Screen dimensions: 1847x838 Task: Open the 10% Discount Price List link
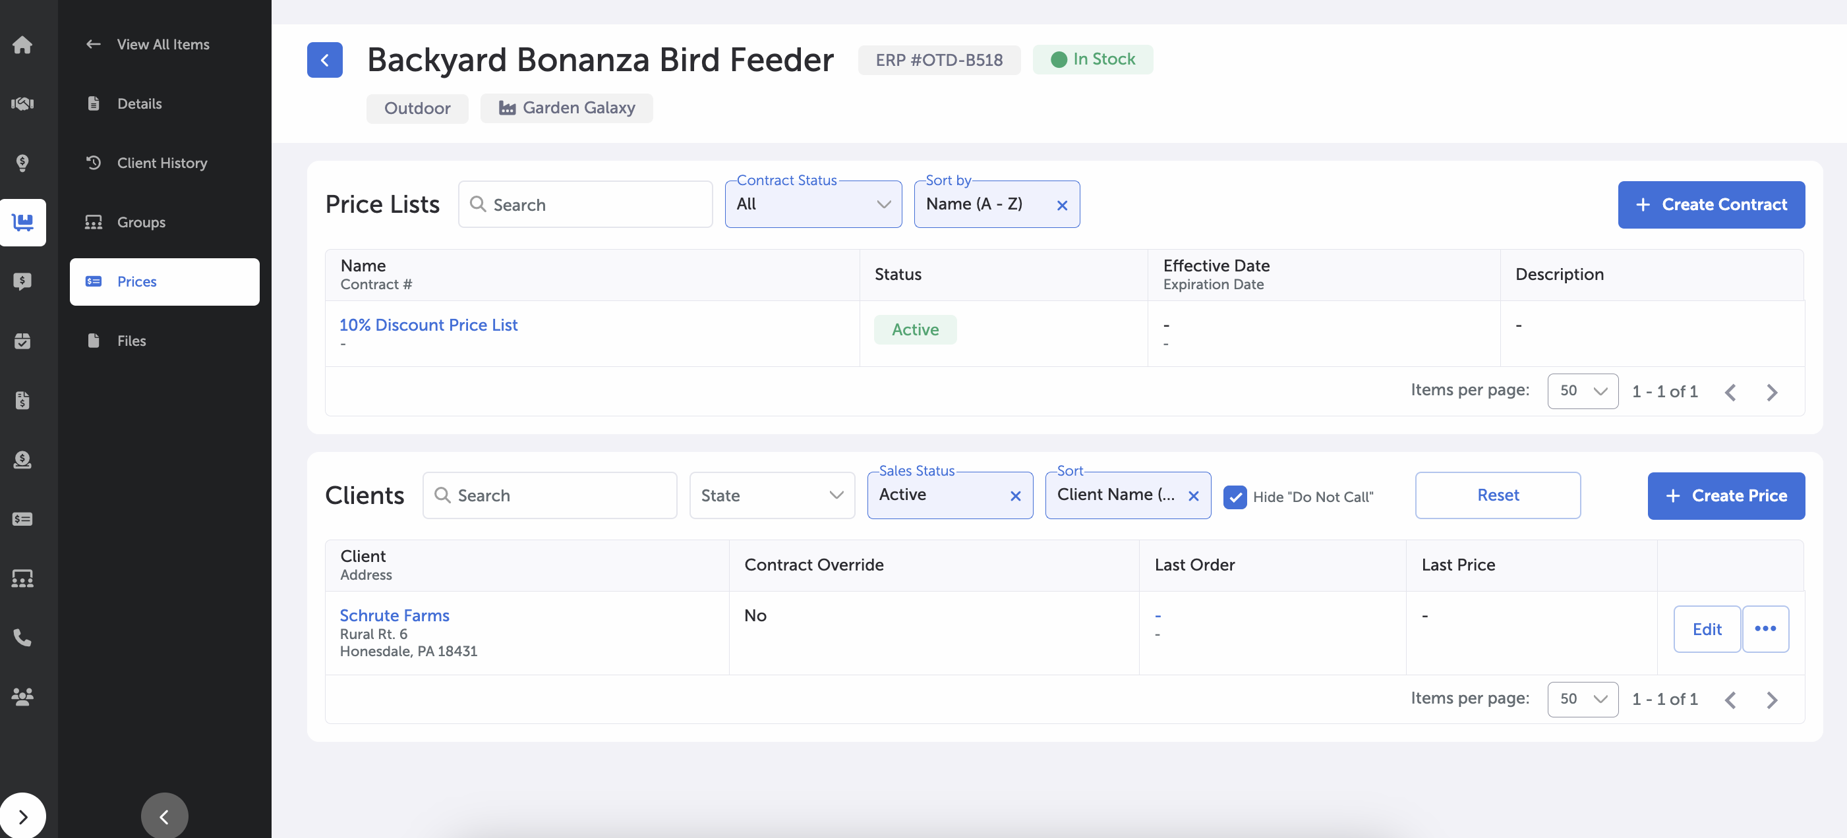pos(428,325)
